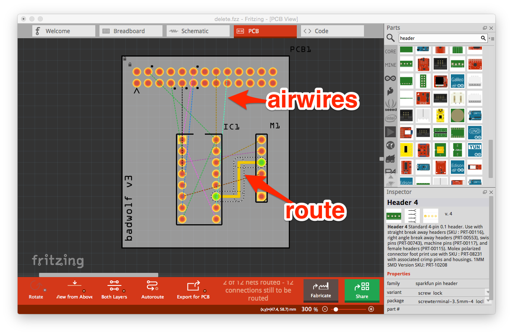Click the zoom slider handle
This screenshot has height=335, width=513.
pyautogui.click(x=335, y=309)
